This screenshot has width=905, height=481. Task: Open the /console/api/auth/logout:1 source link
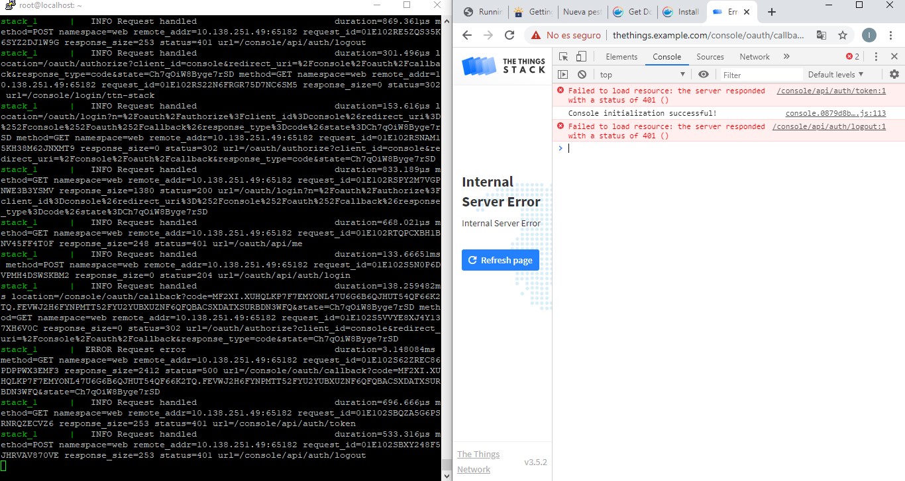(x=829, y=126)
